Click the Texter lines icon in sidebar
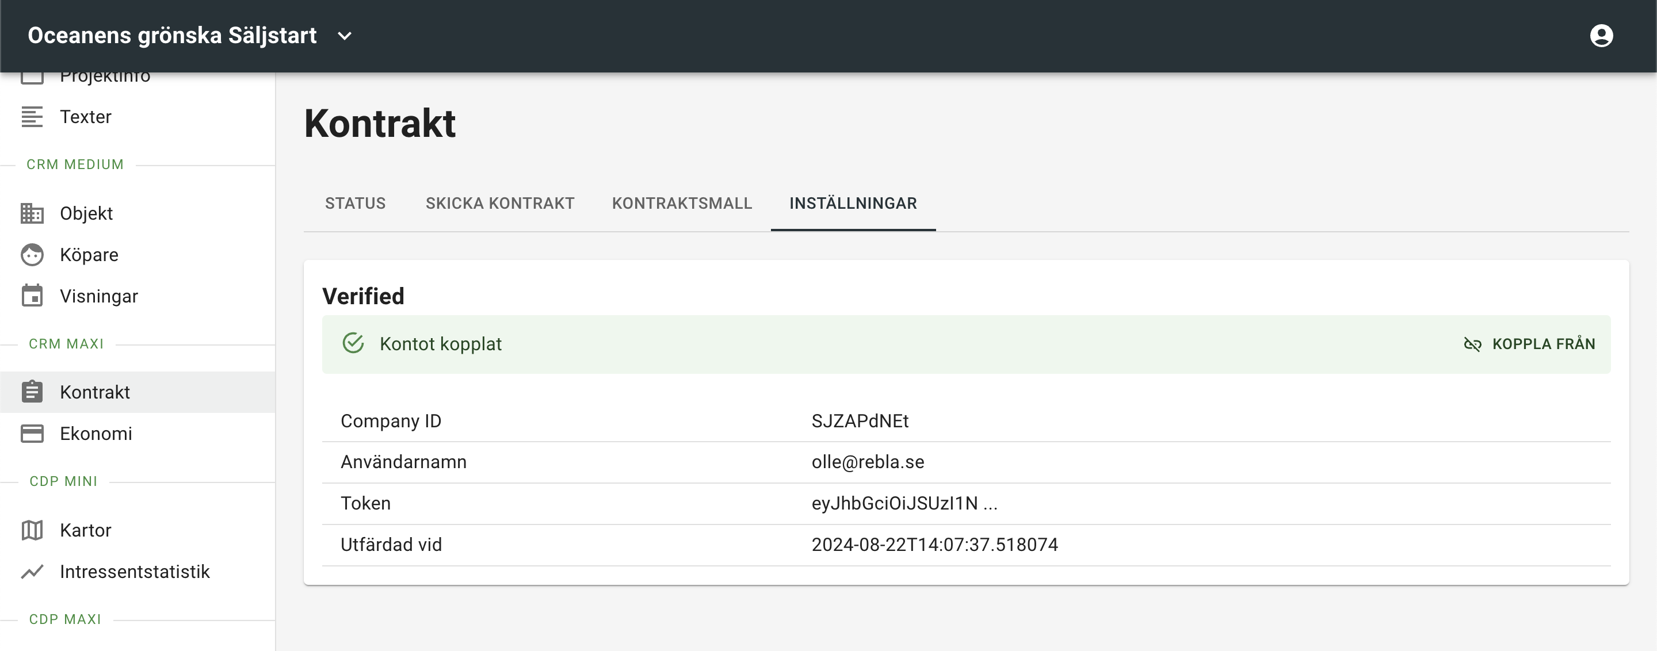Viewport: 1657px width, 651px height. tap(32, 117)
